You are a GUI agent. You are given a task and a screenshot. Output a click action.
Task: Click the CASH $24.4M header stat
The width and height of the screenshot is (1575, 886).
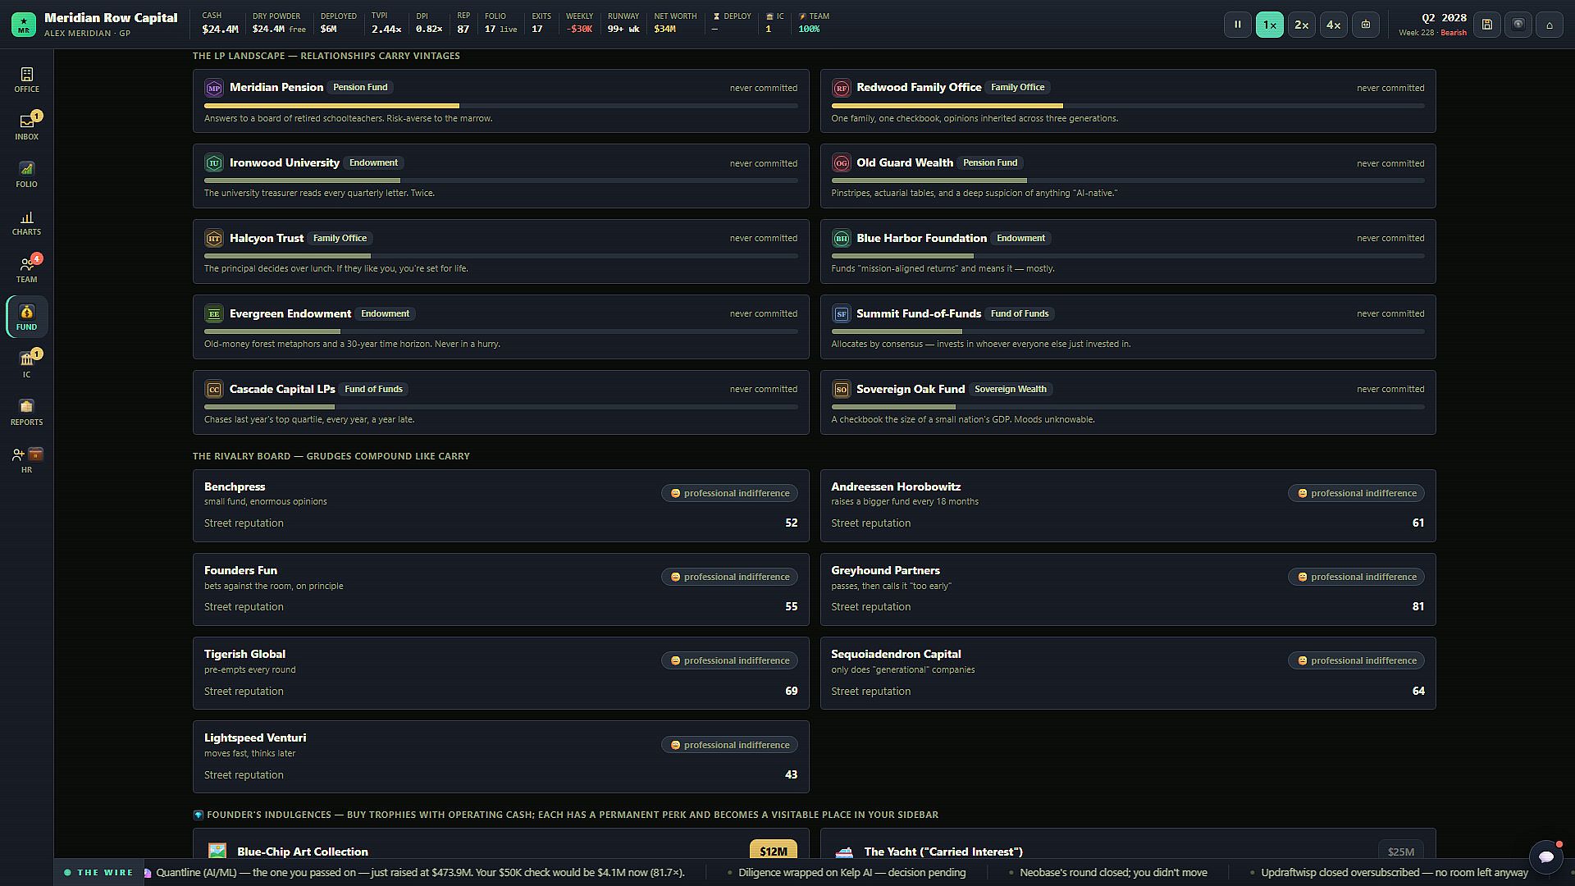click(220, 23)
